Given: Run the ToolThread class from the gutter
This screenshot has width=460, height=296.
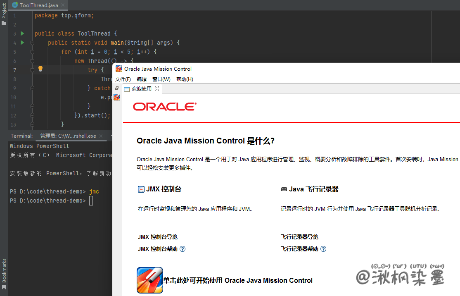Looking at the screenshot, I should click(x=22, y=33).
